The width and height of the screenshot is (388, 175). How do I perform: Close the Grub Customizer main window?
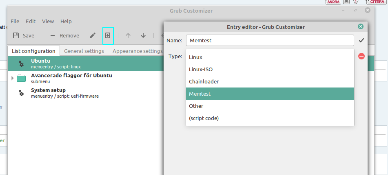368,10
